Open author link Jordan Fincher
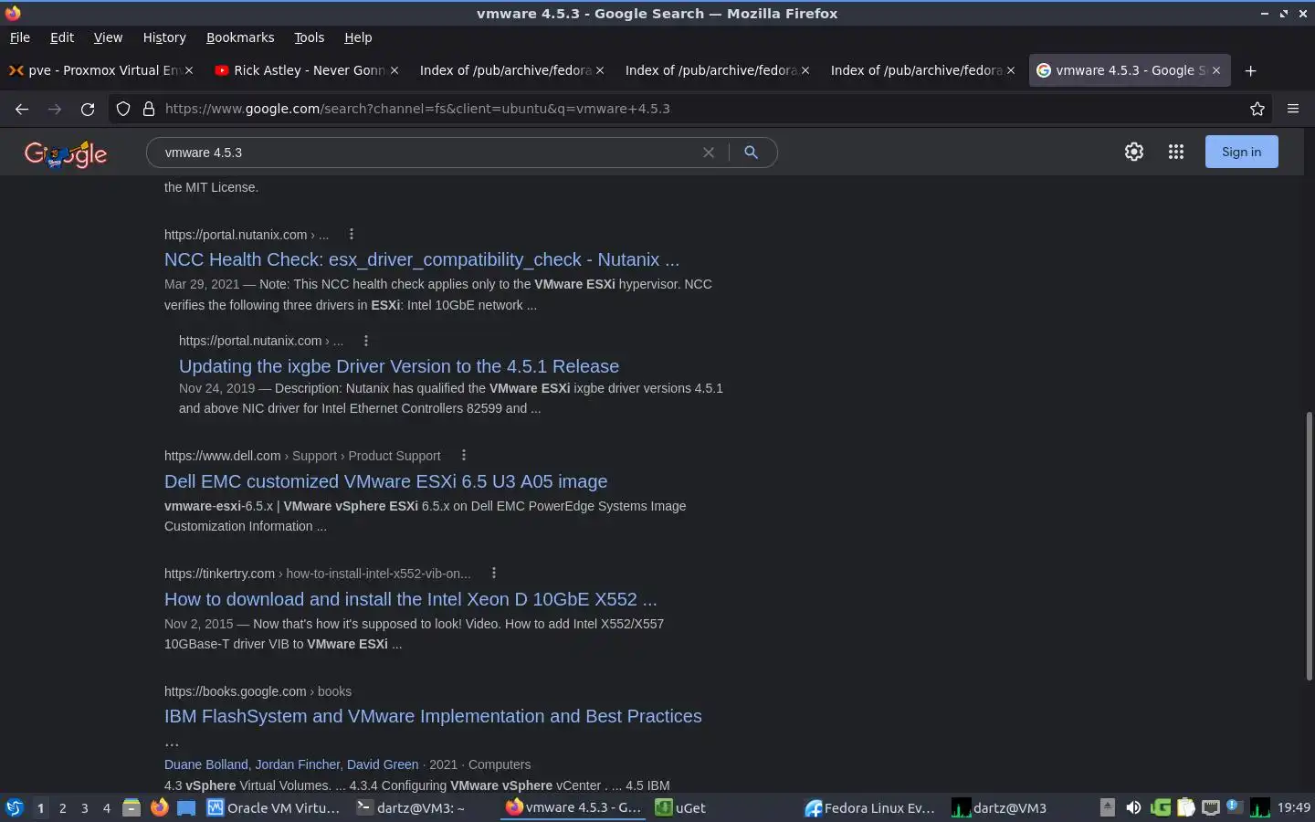1315x822 pixels. 297,764
